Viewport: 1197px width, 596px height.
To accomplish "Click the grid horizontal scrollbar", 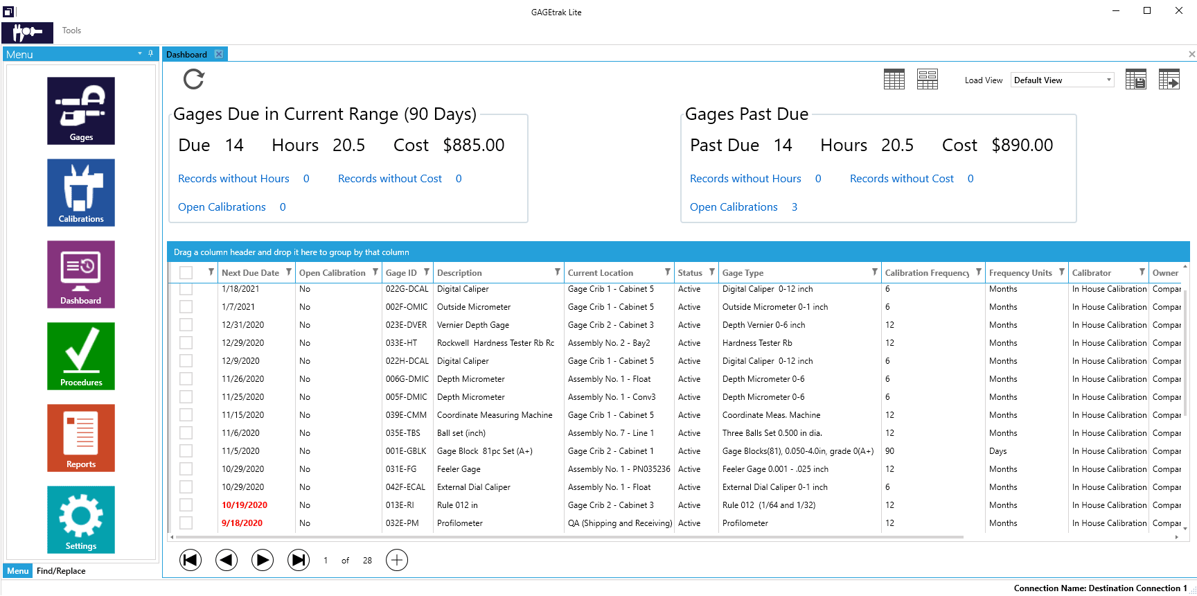I will tap(569, 537).
